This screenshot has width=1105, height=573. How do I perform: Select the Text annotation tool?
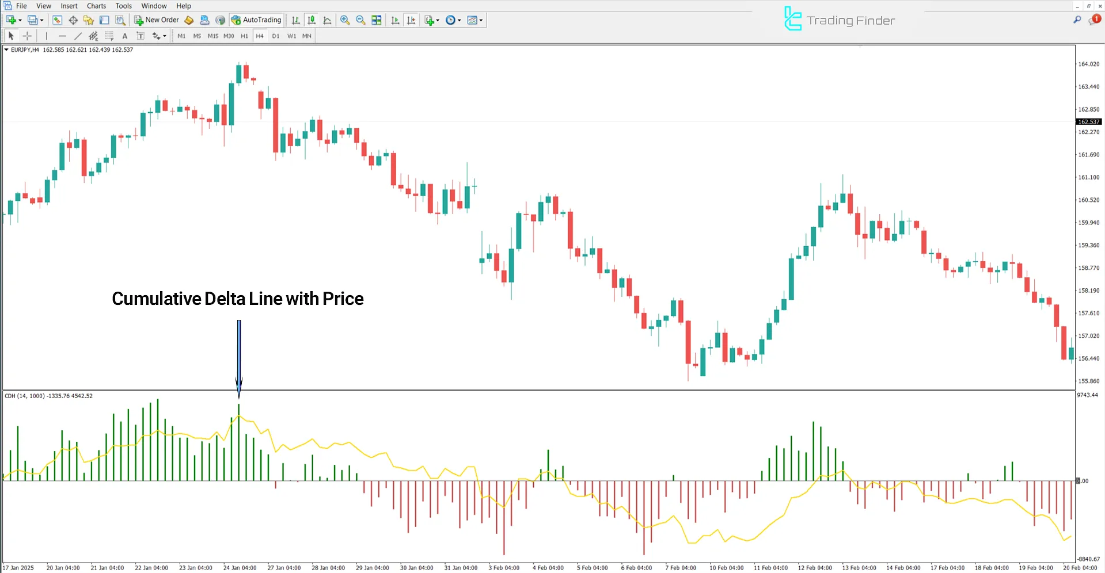(x=125, y=36)
